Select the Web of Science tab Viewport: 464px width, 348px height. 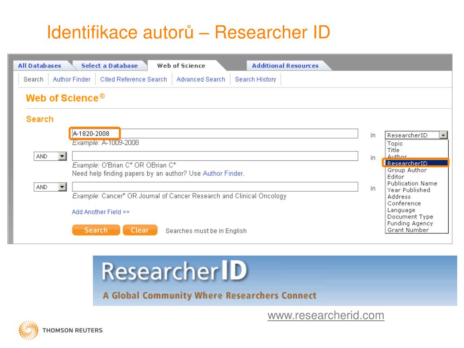(181, 66)
